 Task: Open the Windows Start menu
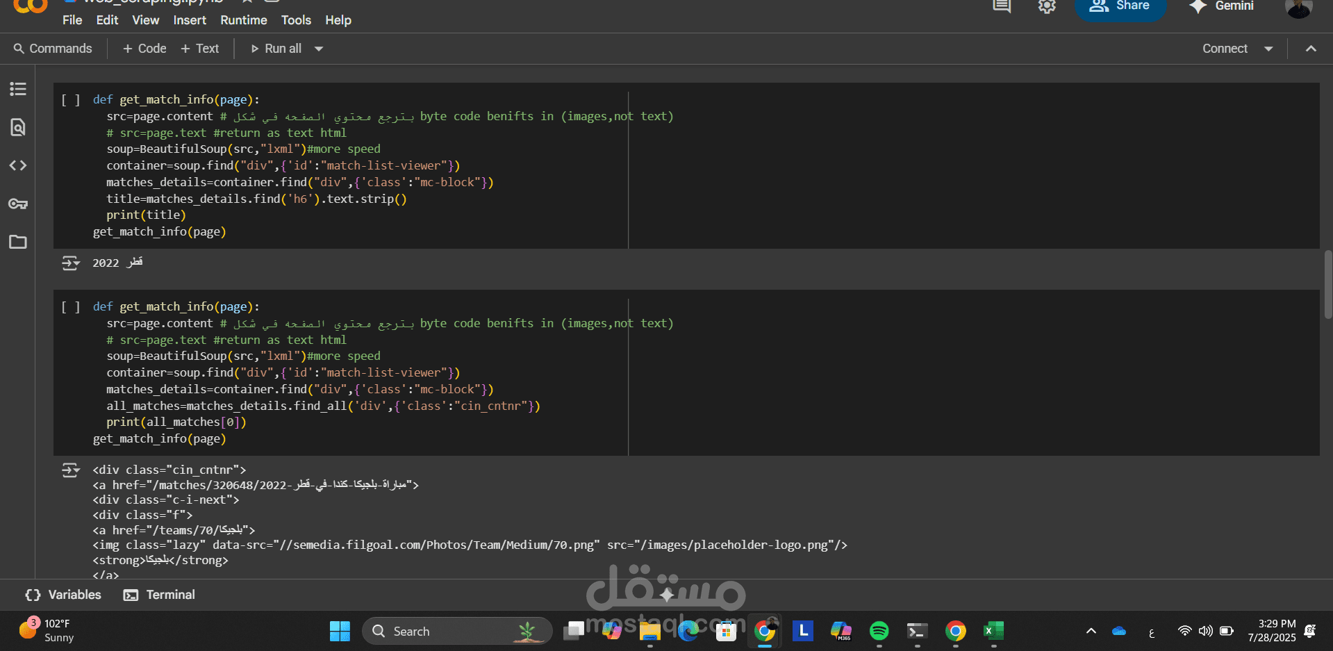[340, 631]
